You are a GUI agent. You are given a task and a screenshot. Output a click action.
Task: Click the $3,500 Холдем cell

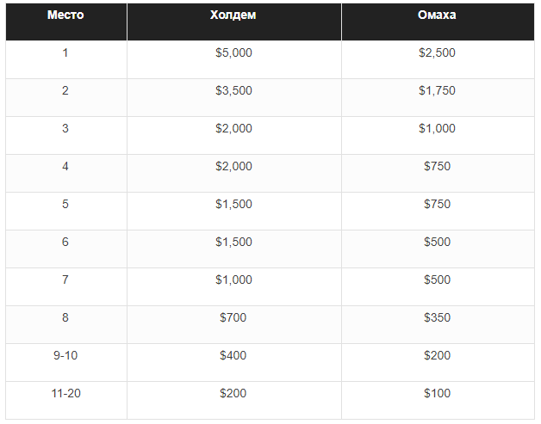point(233,90)
